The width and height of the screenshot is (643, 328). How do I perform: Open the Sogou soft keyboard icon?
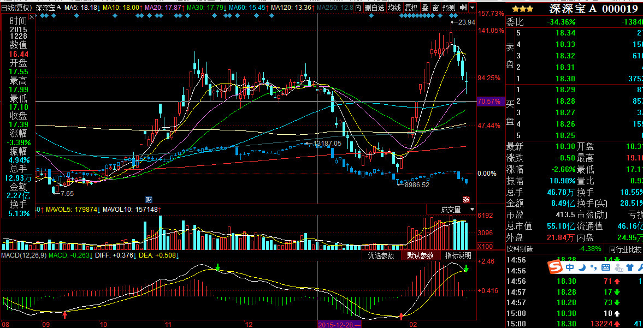605,268
